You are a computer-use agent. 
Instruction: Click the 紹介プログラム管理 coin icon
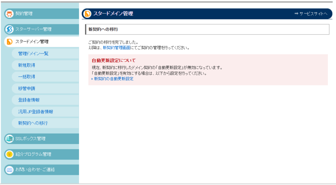point(9,154)
